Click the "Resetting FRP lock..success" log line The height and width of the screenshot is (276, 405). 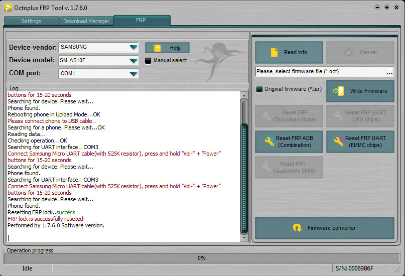(41, 212)
